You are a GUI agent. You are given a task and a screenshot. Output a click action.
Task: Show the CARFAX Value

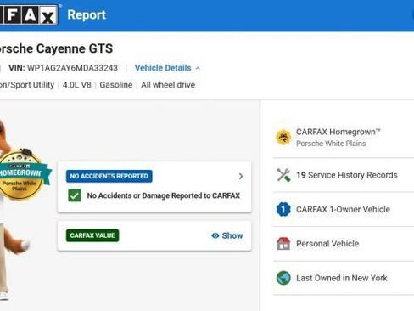point(227,235)
